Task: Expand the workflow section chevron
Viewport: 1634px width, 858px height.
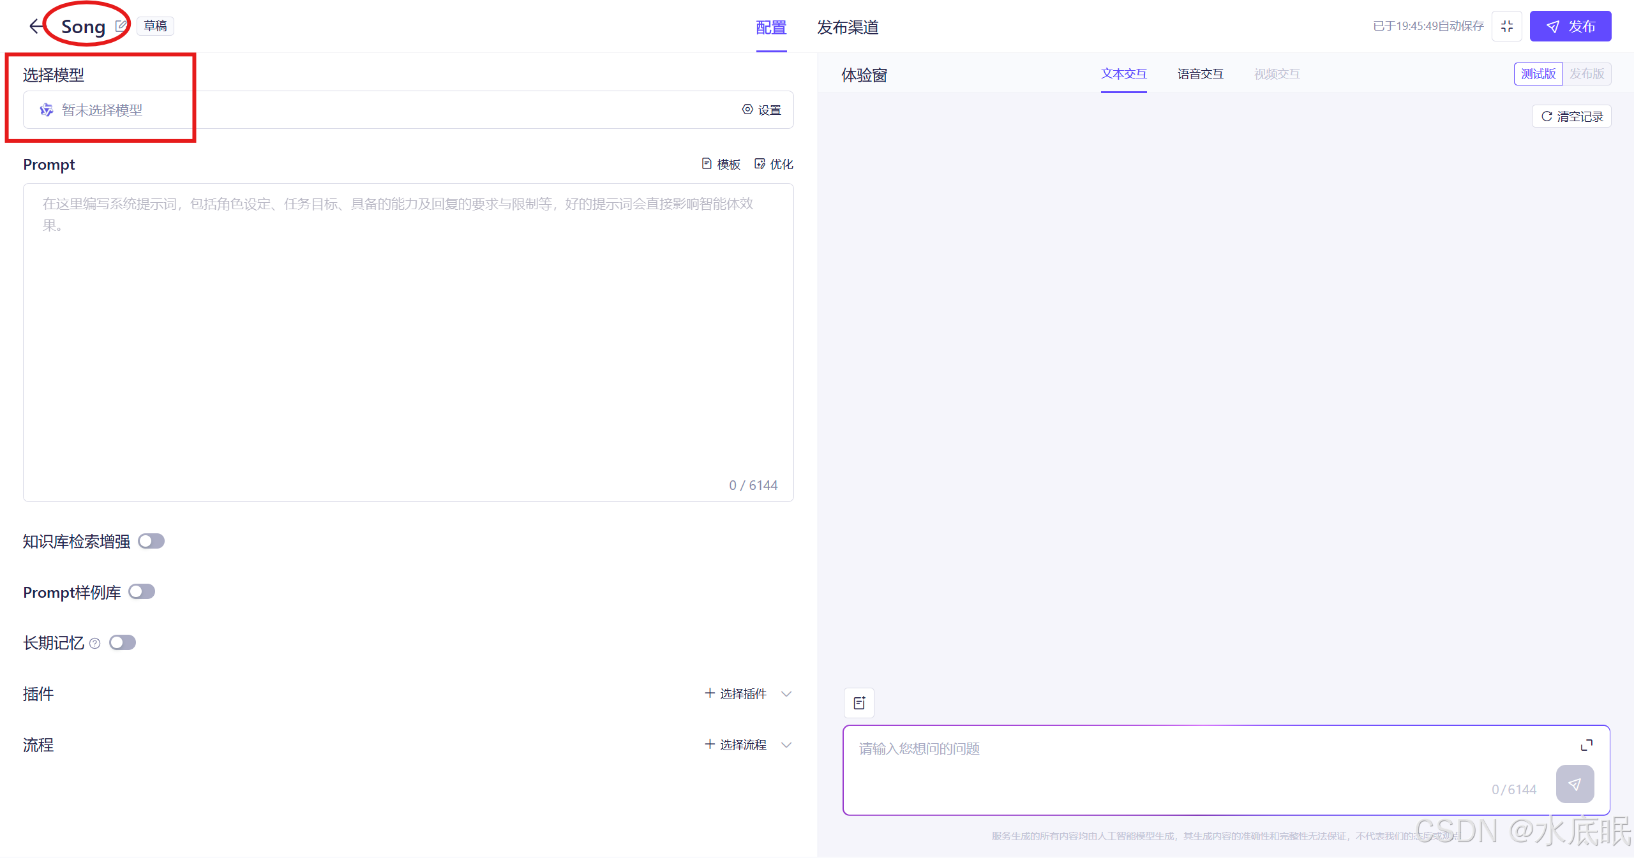Action: (x=786, y=744)
